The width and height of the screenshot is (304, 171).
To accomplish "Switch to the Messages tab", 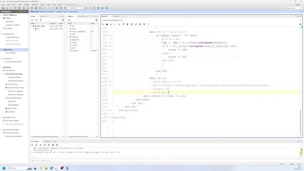I will pyautogui.click(x=47, y=142).
